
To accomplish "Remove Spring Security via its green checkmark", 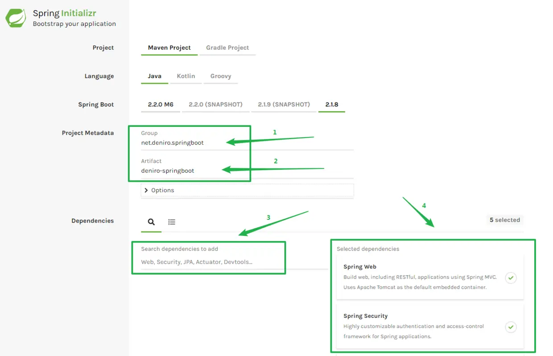I will pos(511,327).
